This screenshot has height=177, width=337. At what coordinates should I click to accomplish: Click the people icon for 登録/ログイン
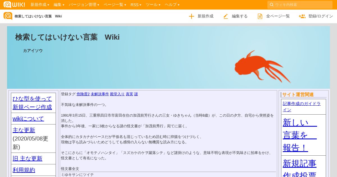pyautogui.click(x=302, y=16)
